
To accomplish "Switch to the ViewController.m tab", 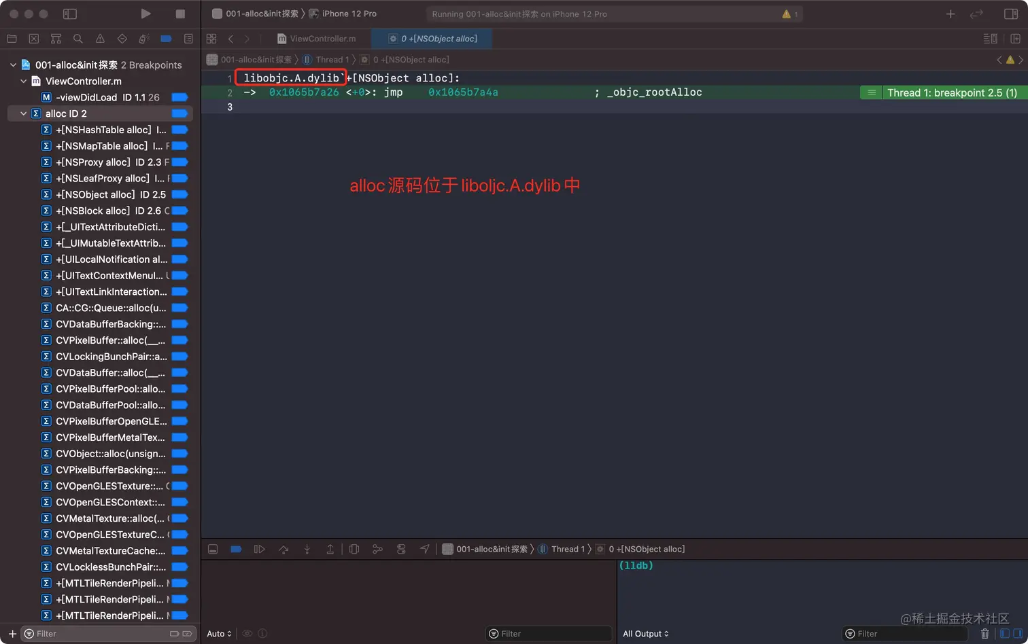I will click(x=316, y=39).
